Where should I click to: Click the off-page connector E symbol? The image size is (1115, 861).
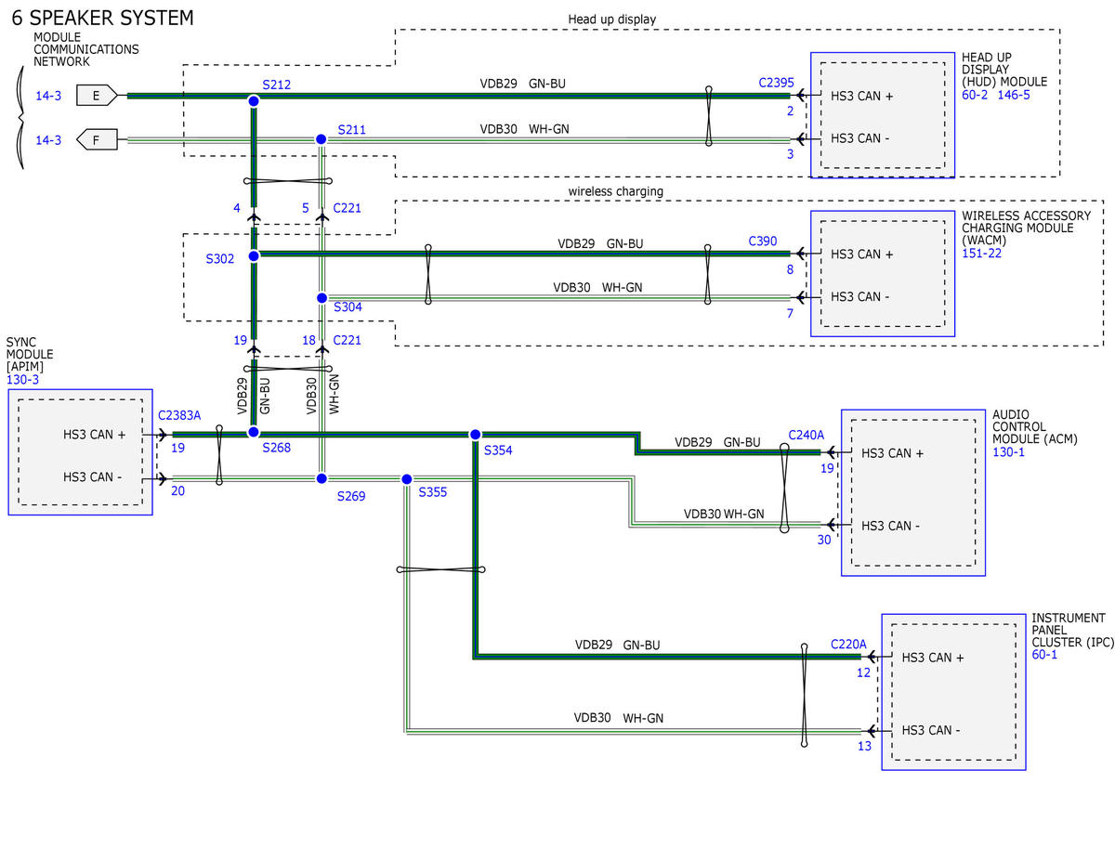(x=98, y=95)
